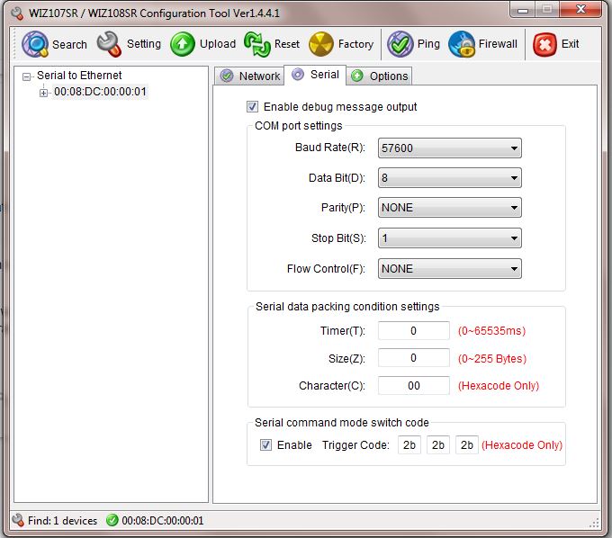This screenshot has width=612, height=538.
Task: Click the green Upload arrow icon
Action: point(183,44)
